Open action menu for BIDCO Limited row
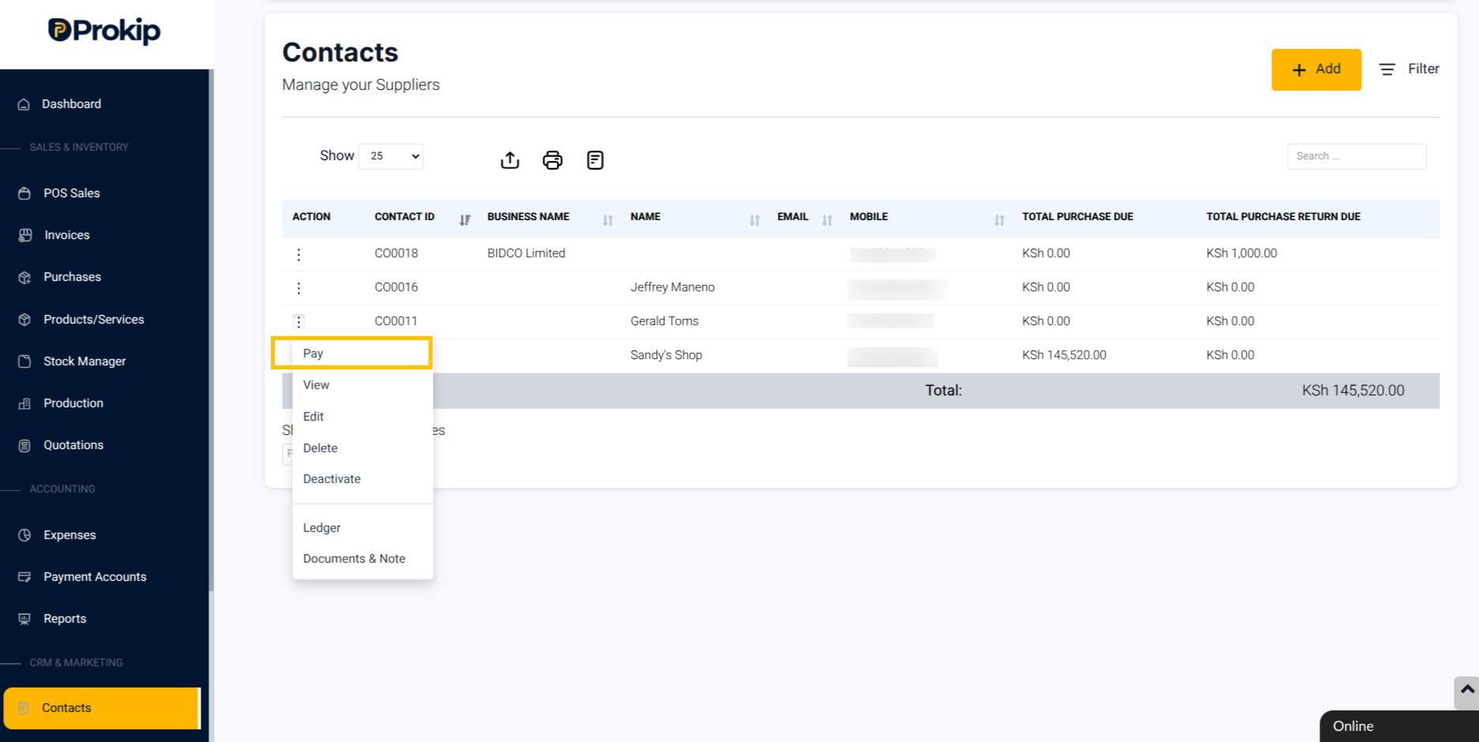 pyautogui.click(x=298, y=254)
